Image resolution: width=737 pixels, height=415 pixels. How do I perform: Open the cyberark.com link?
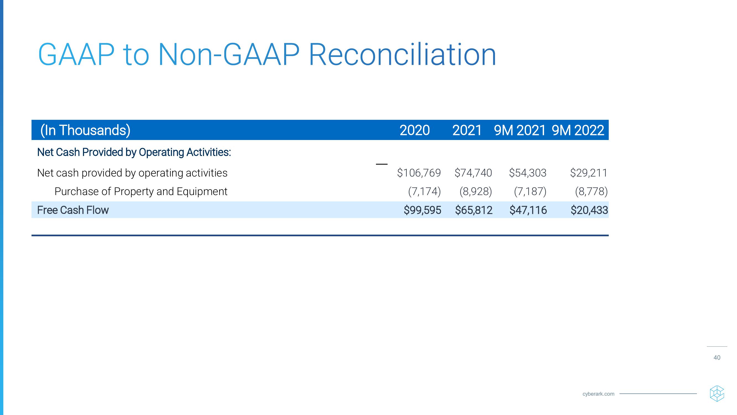(598, 394)
